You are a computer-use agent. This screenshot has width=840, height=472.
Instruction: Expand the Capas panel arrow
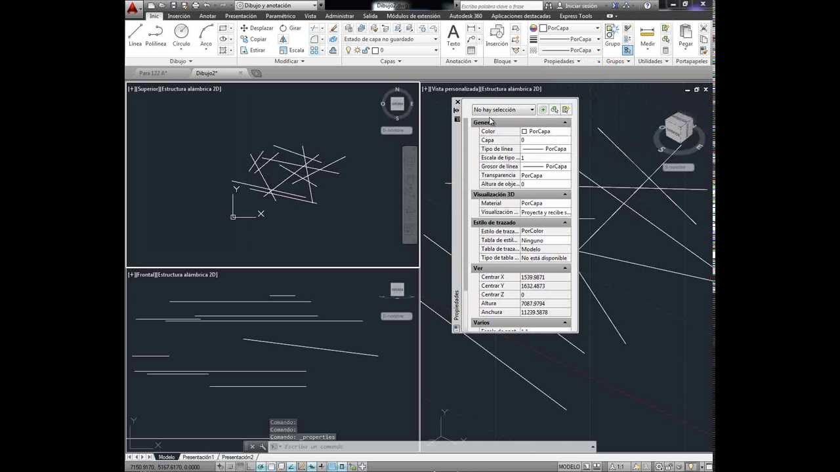pyautogui.click(x=399, y=62)
